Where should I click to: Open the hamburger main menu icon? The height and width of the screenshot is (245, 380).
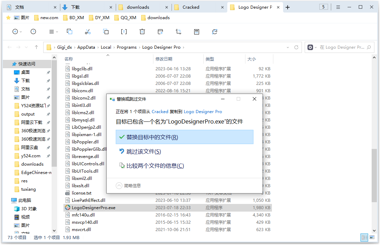click(338, 7)
